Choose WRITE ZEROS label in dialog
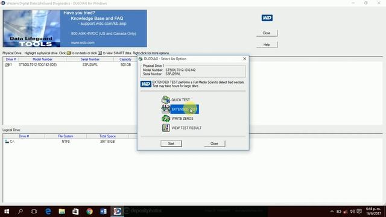Image resolution: width=386 pixels, height=217 pixels. point(182,119)
